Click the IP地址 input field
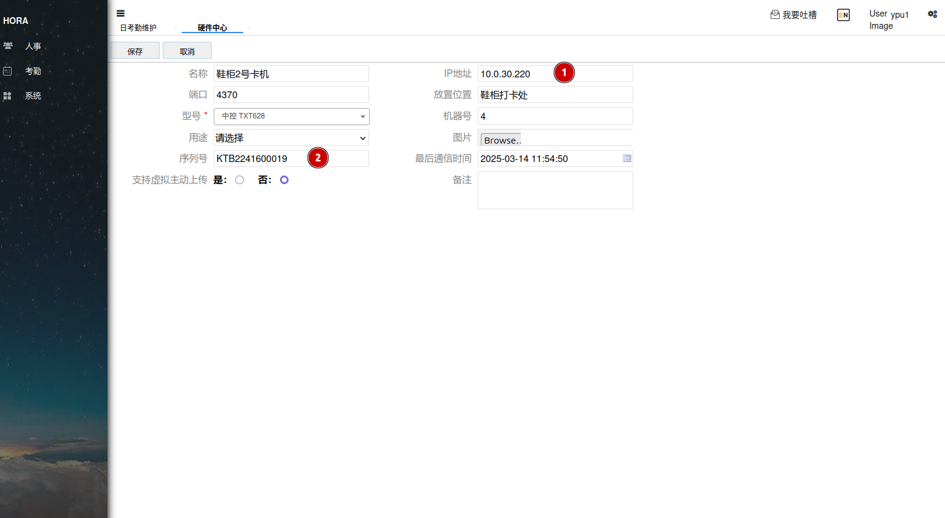 (515, 74)
